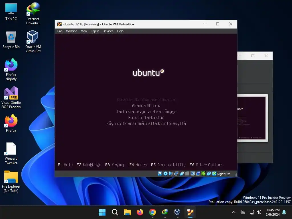Open the View menu
Screen dimensions: 292x219
[x=84, y=31]
